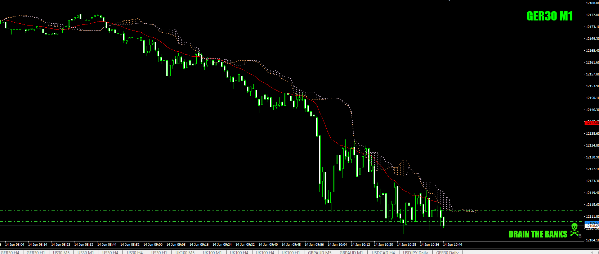Viewport: 599px width, 254px height.
Task: Select the US30 M5 chart tab
Action: click(61, 252)
